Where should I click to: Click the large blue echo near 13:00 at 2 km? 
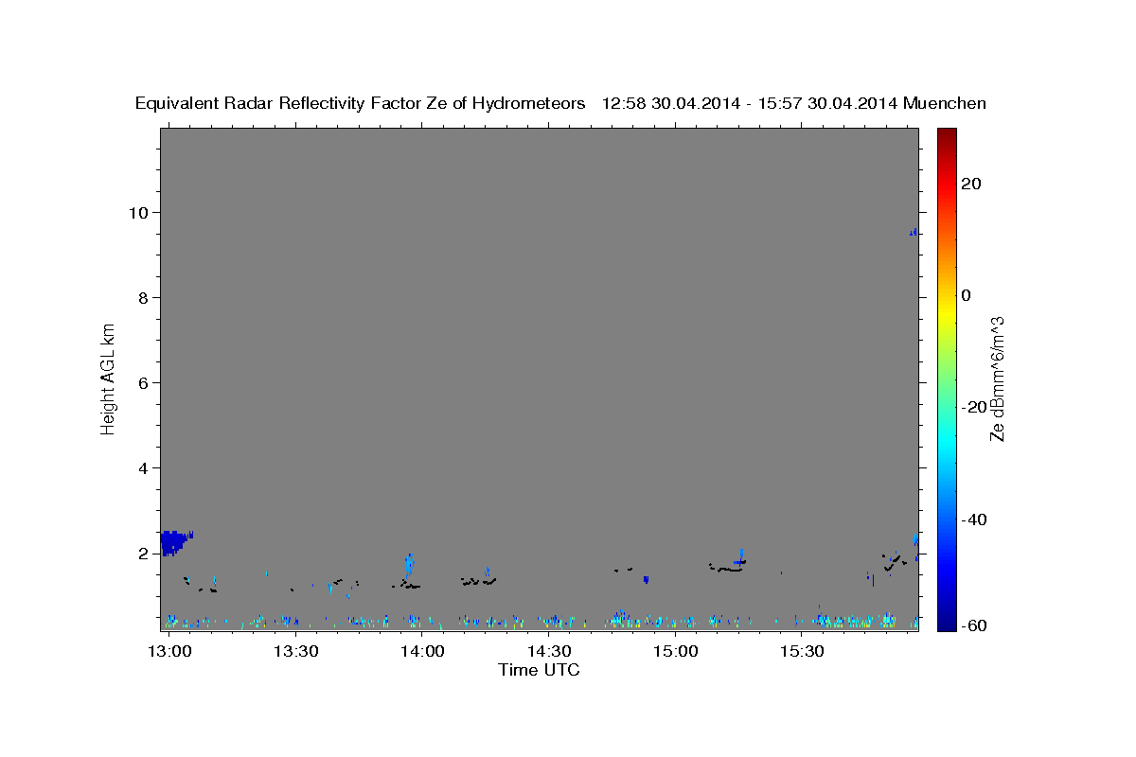(x=172, y=543)
